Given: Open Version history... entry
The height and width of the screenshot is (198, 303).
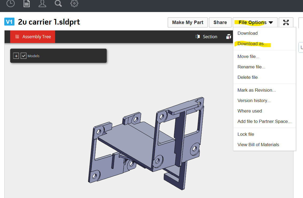Looking at the screenshot, I should point(264,101).
